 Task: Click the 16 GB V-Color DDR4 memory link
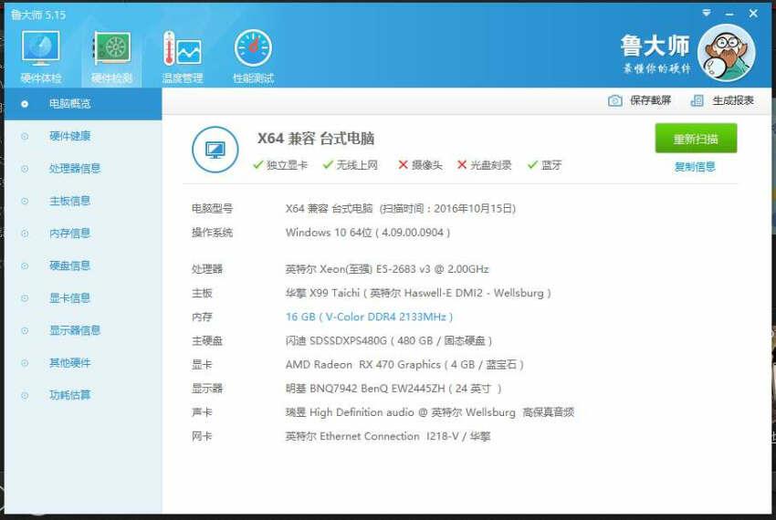pos(369,317)
